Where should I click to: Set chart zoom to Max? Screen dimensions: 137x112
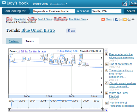[x=44, y=51]
